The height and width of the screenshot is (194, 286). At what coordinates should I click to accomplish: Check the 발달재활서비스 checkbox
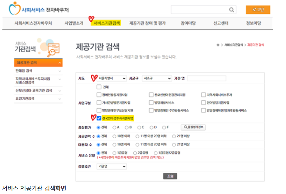tap(151, 103)
